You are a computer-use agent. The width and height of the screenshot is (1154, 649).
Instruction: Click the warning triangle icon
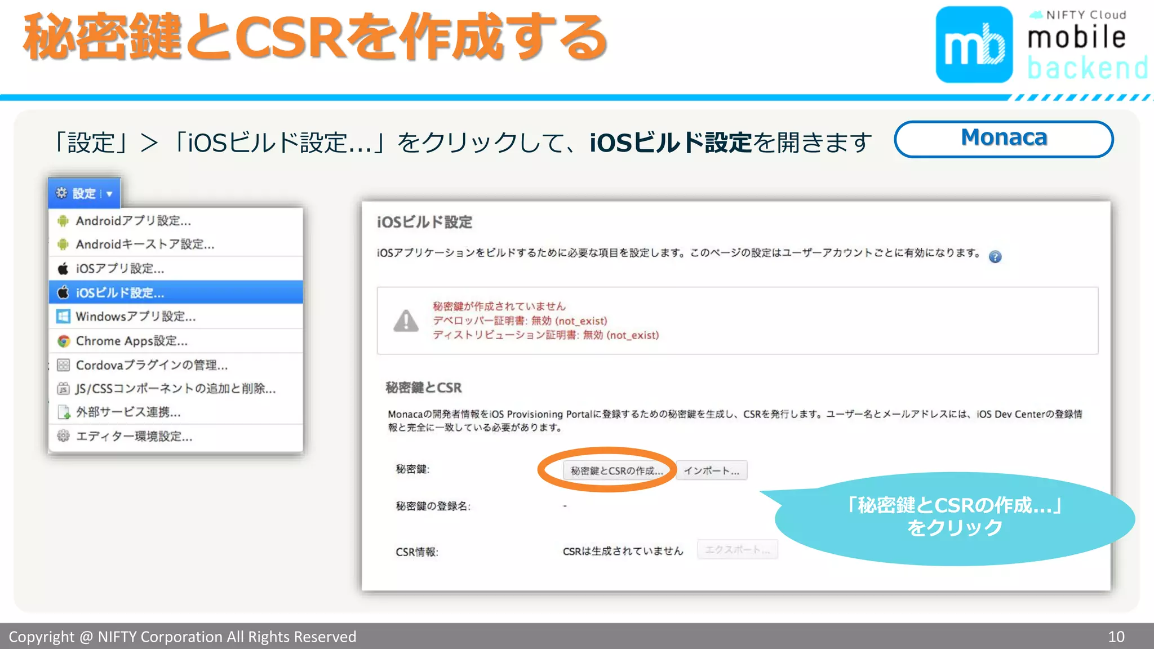click(406, 321)
